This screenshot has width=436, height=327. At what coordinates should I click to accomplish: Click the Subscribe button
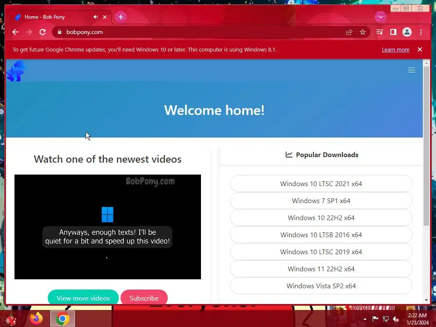click(144, 298)
